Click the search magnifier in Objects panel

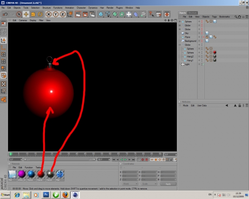[x=236, y=17]
